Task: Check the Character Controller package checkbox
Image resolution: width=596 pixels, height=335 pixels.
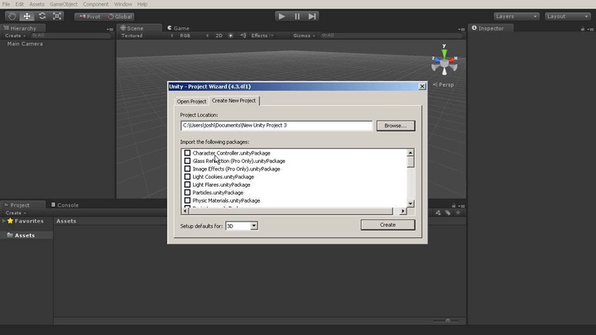Action: [x=187, y=153]
